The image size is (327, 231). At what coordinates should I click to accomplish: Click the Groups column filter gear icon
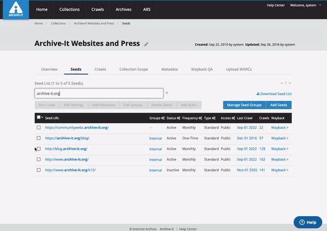coord(162,118)
